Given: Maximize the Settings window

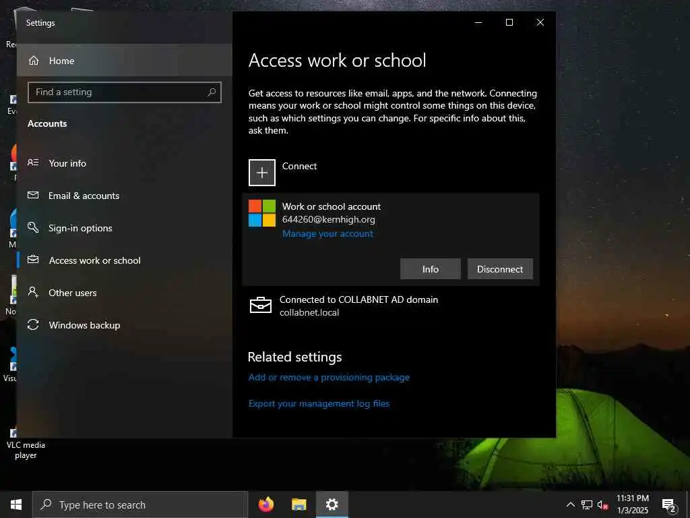Looking at the screenshot, I should click(x=509, y=22).
